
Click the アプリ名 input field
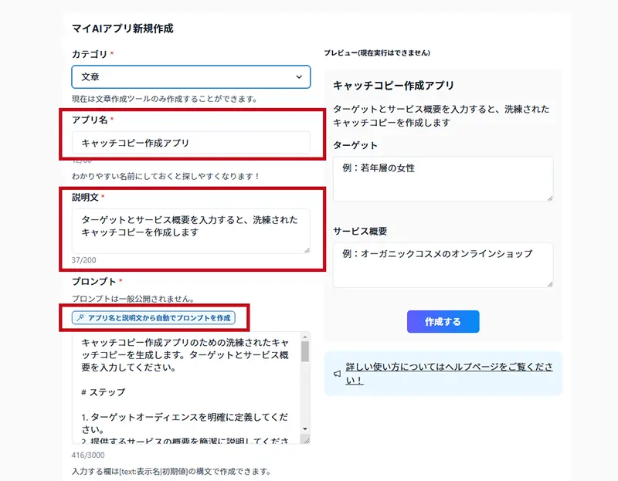[191, 143]
